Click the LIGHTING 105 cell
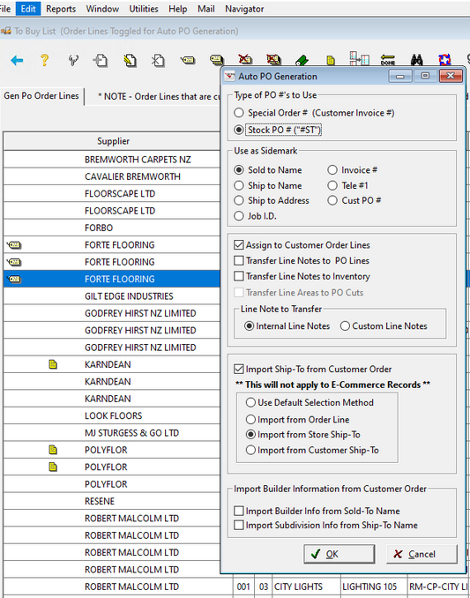 (x=374, y=587)
